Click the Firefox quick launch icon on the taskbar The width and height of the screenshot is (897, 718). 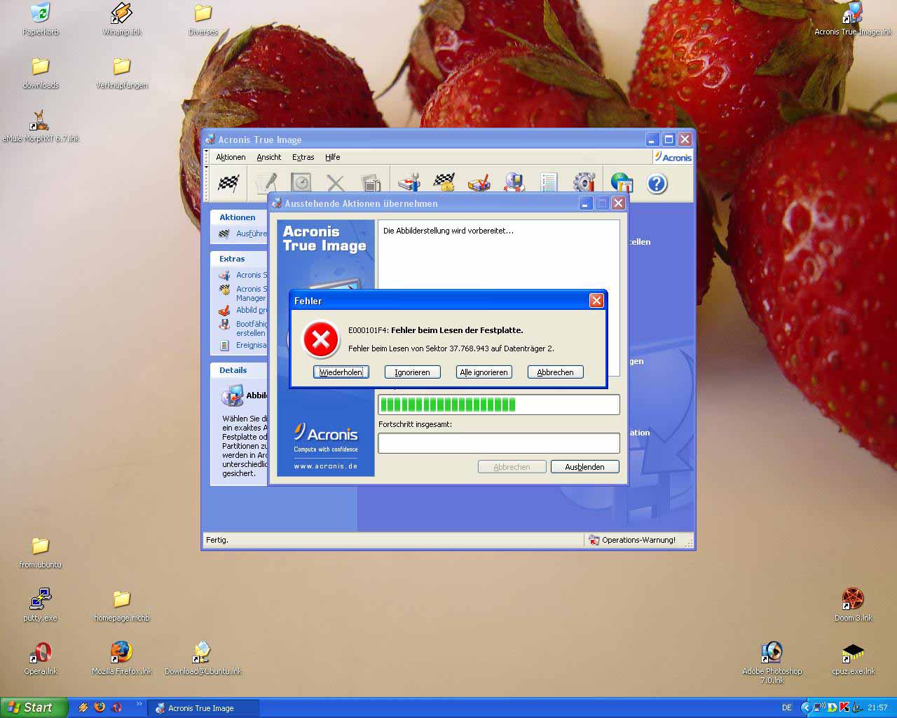(100, 707)
